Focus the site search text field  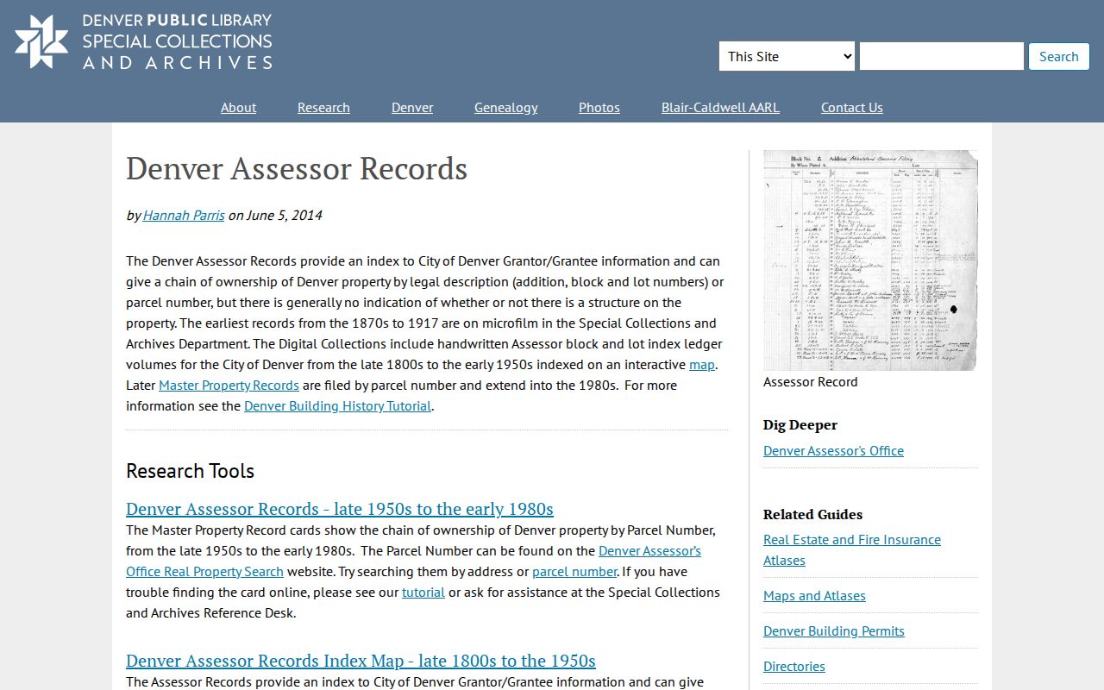pyautogui.click(x=941, y=56)
